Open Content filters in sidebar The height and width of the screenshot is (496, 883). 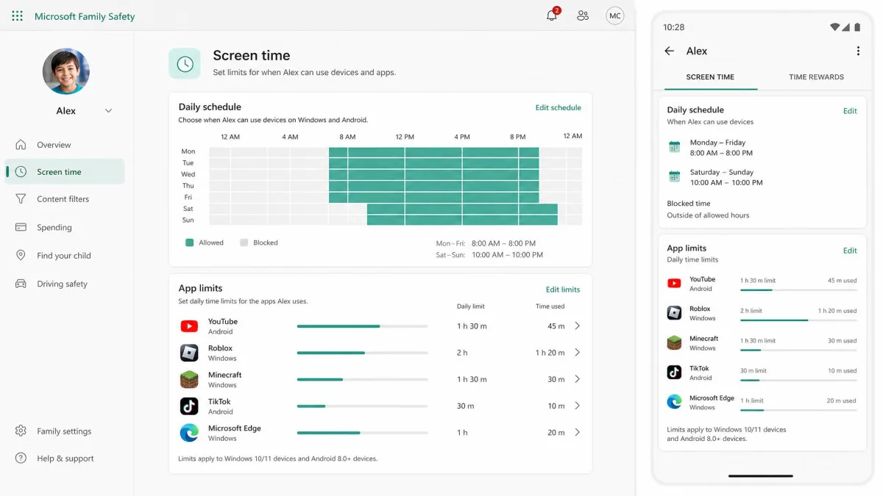click(x=65, y=199)
